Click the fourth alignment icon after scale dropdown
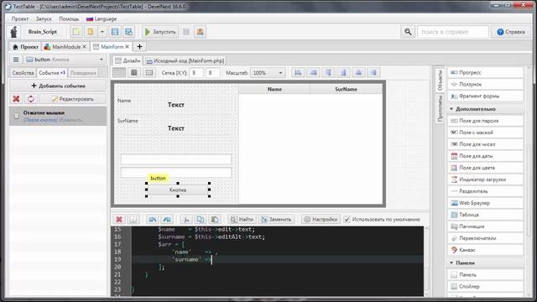The height and width of the screenshot is (302, 537). [x=343, y=73]
